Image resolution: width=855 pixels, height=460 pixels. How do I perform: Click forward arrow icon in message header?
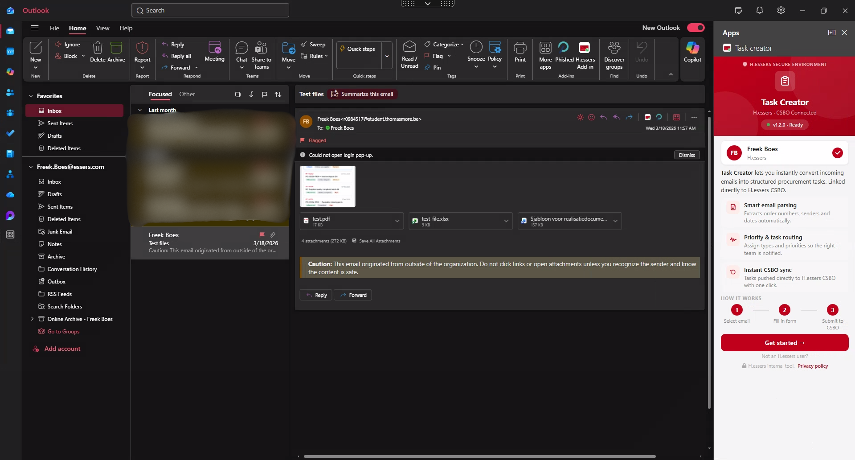tap(629, 117)
